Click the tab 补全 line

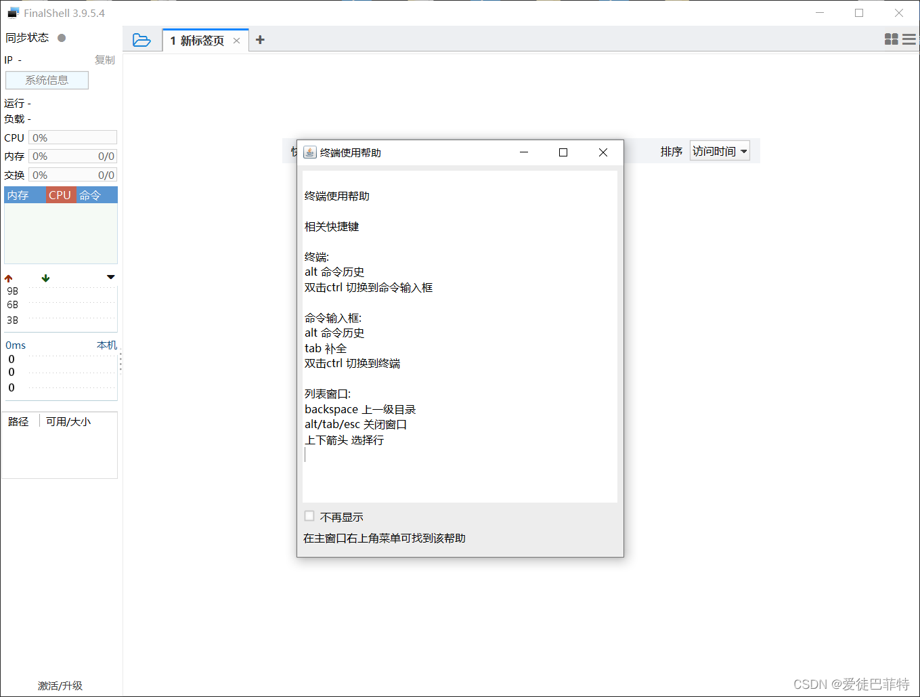[x=326, y=348]
